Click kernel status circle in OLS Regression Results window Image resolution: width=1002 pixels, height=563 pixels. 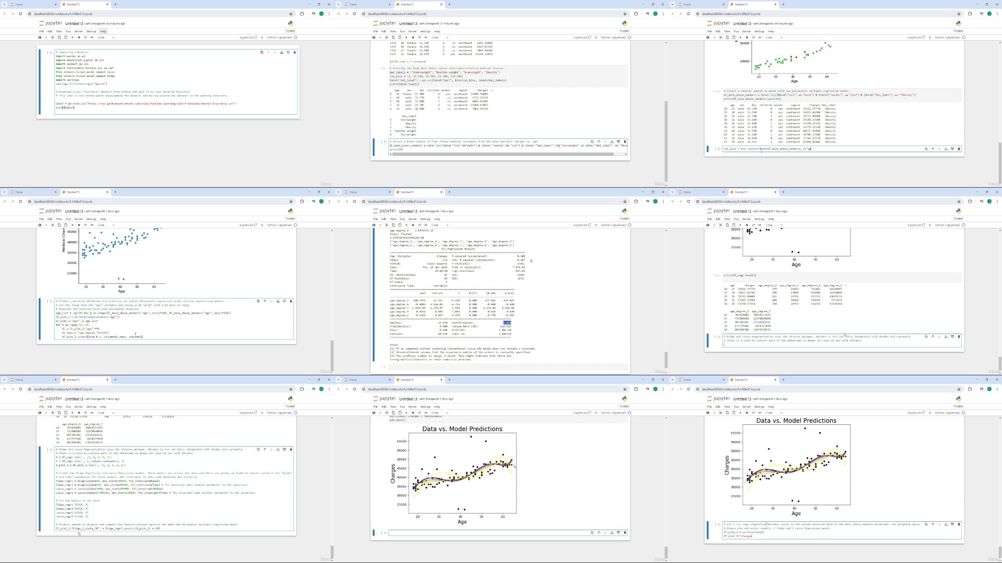coord(630,225)
